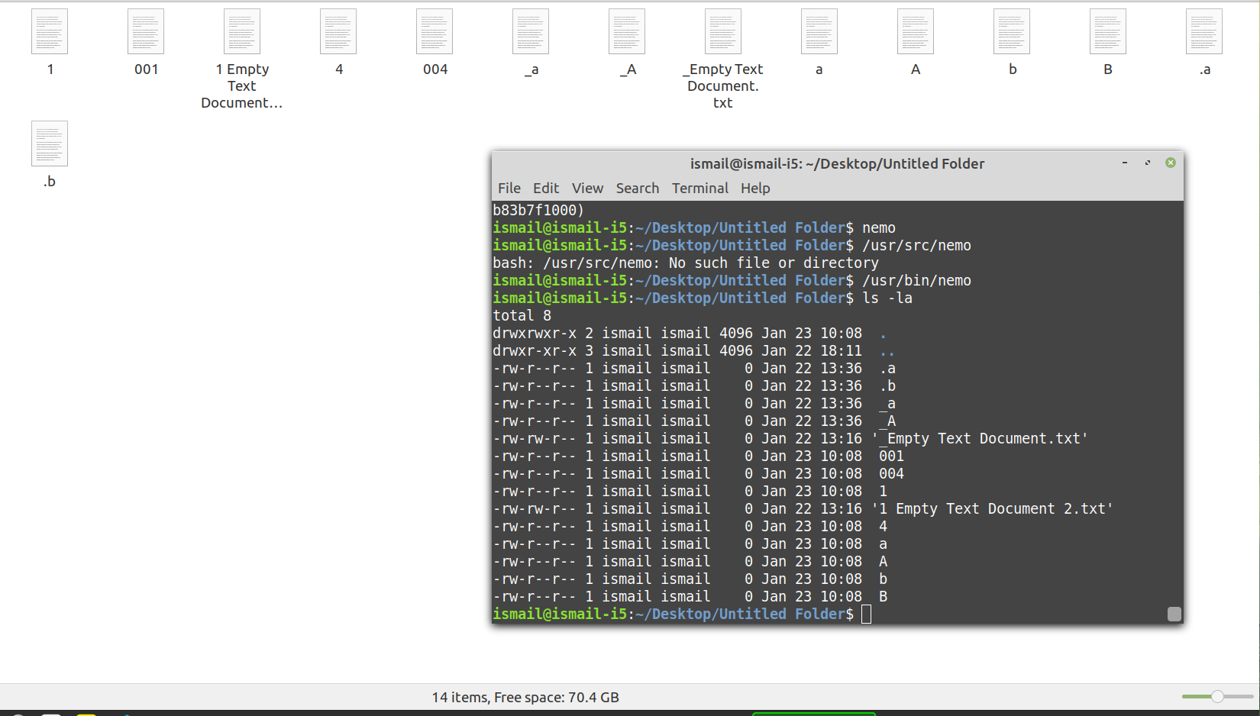Select the uppercase B file icon
The width and height of the screenshot is (1260, 716).
(x=1108, y=31)
